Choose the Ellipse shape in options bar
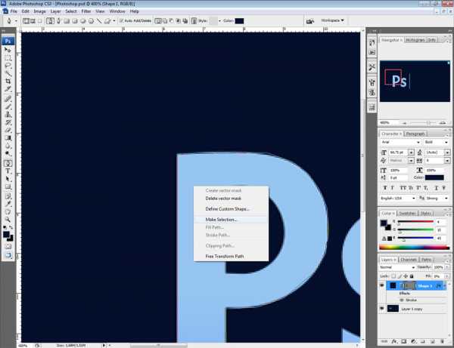This screenshot has width=454, height=348. click(x=82, y=21)
